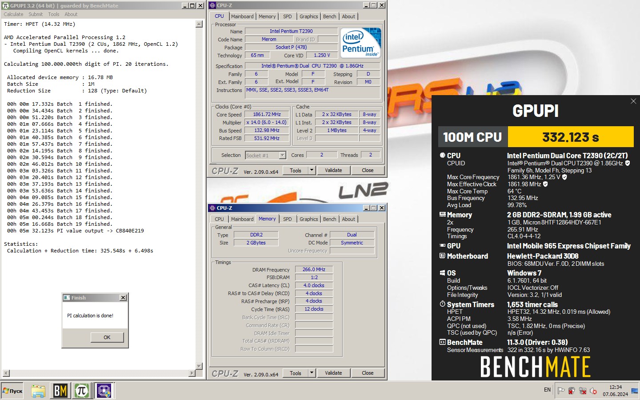Click the bottom CPU-Z window title icon
640x400 pixels.
(212, 208)
